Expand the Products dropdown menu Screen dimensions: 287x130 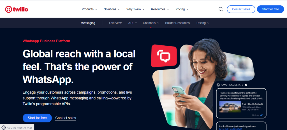point(89,9)
